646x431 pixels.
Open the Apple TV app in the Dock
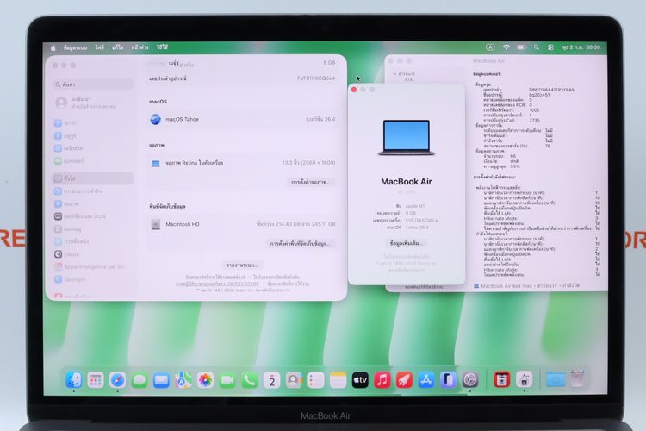coord(360,380)
